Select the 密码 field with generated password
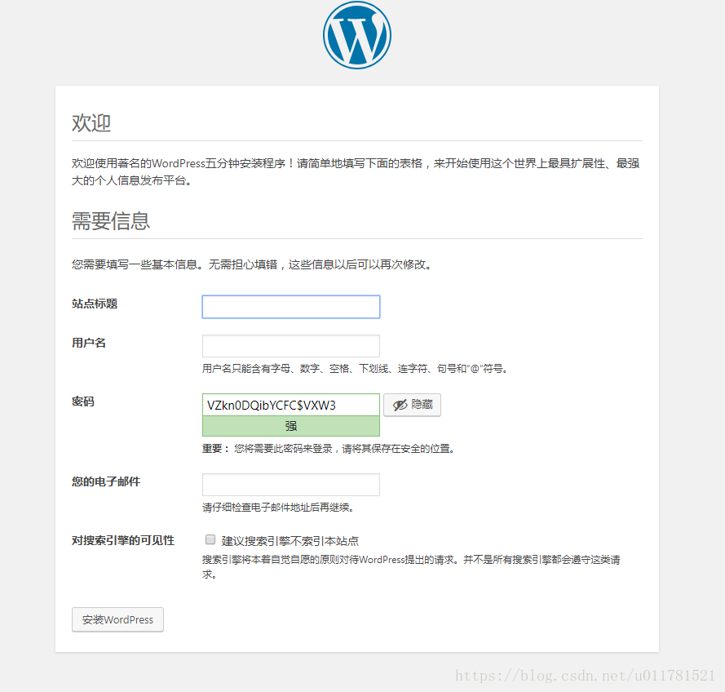725x692 pixels. [x=291, y=405]
